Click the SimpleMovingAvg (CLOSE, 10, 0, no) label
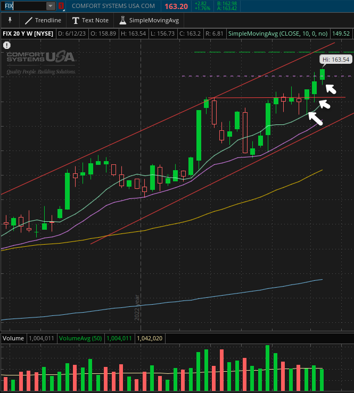This screenshot has width=354, height=393. pos(278,34)
